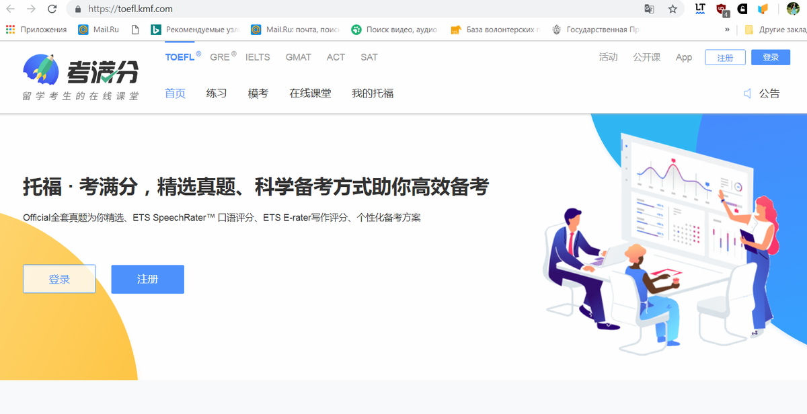
Task: Click the hero banner 登录 button
Action: pyautogui.click(x=59, y=279)
